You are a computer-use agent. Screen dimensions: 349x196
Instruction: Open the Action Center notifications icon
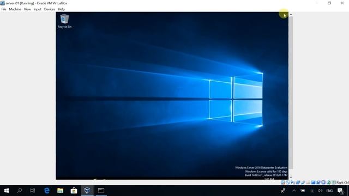tap(340, 191)
